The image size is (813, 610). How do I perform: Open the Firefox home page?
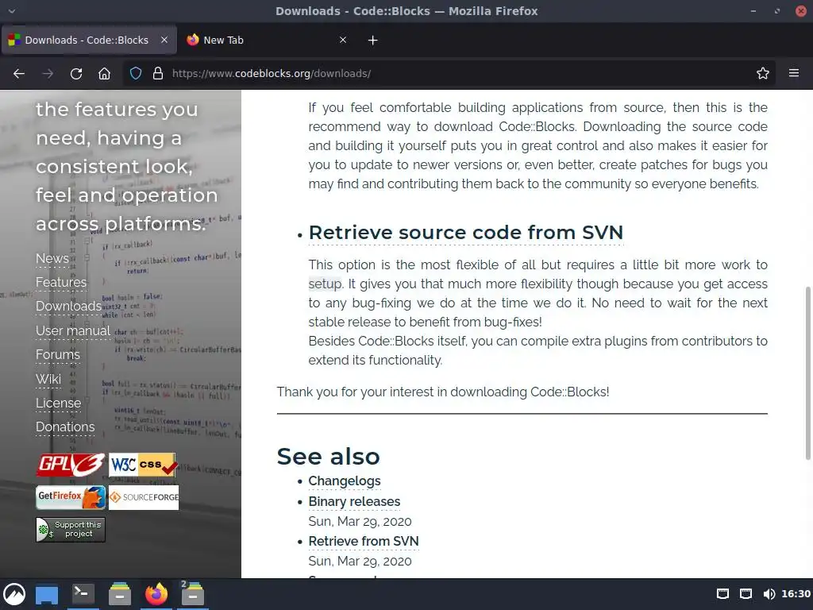coord(104,74)
